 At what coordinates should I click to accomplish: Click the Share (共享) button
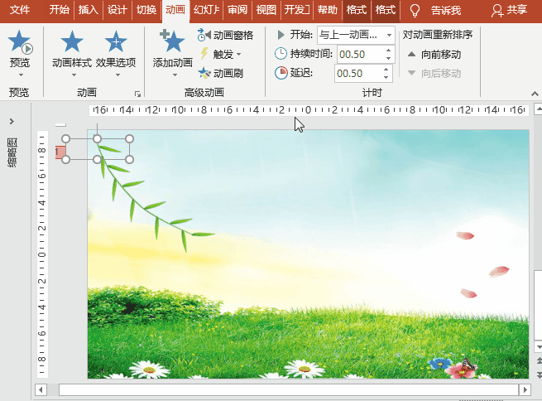point(508,10)
